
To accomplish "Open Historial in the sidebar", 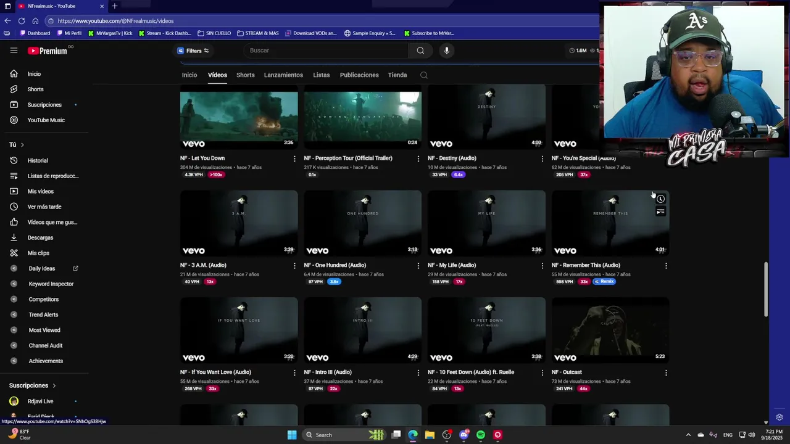I will (x=37, y=160).
